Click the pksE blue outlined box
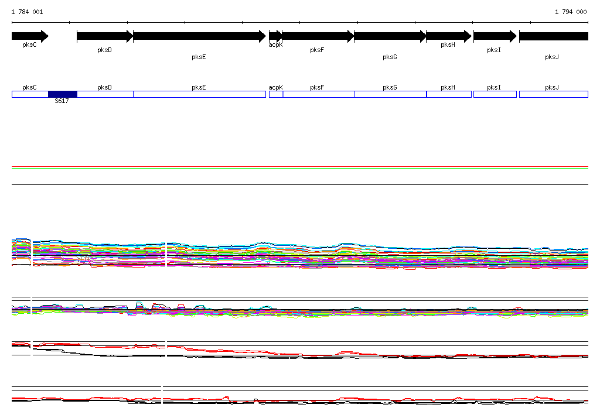 coord(199,94)
